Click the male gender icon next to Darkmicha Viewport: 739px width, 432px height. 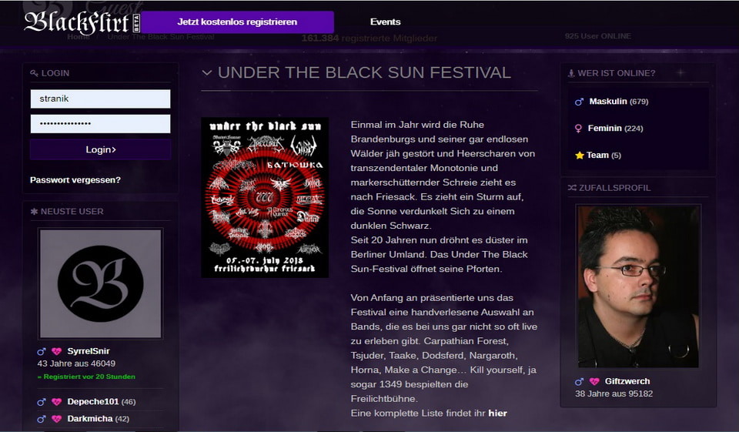pyautogui.click(x=42, y=419)
